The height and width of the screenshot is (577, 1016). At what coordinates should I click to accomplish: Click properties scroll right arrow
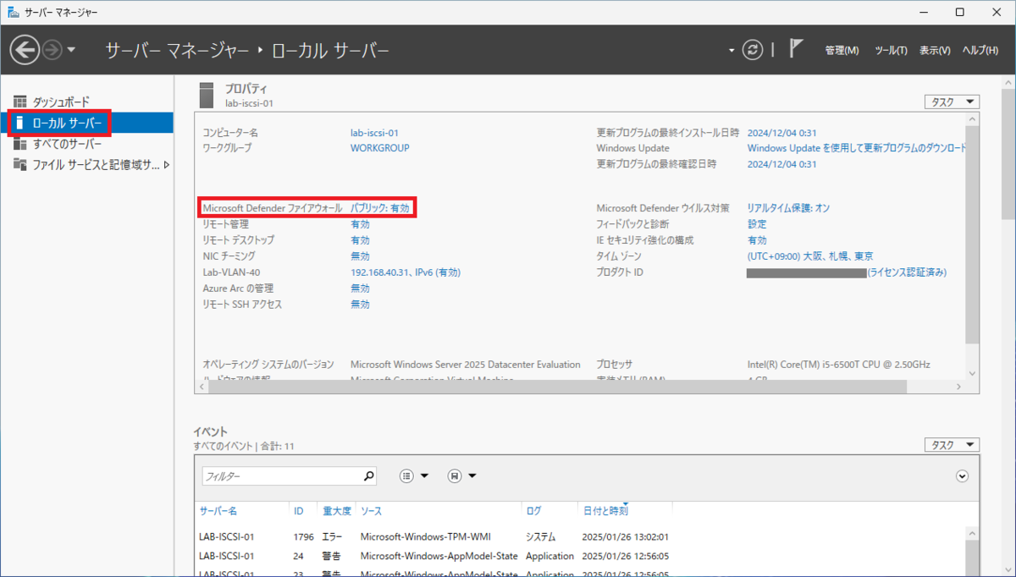959,386
